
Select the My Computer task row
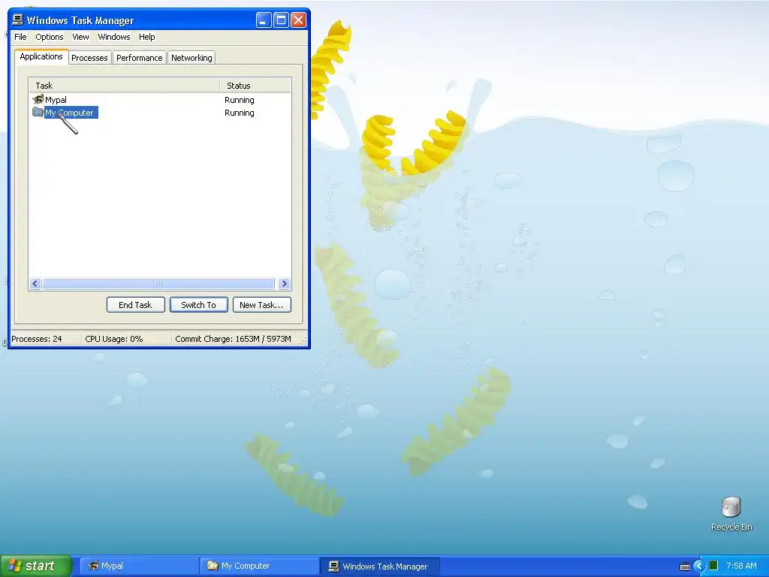coord(160,113)
